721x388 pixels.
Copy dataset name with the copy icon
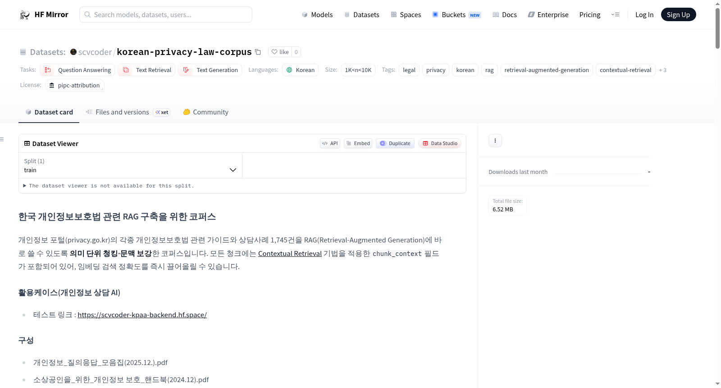point(258,52)
